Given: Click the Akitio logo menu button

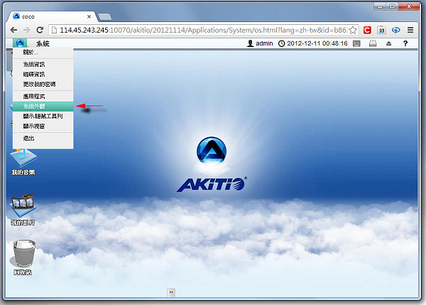Looking at the screenshot, I should pyautogui.click(x=19, y=43).
